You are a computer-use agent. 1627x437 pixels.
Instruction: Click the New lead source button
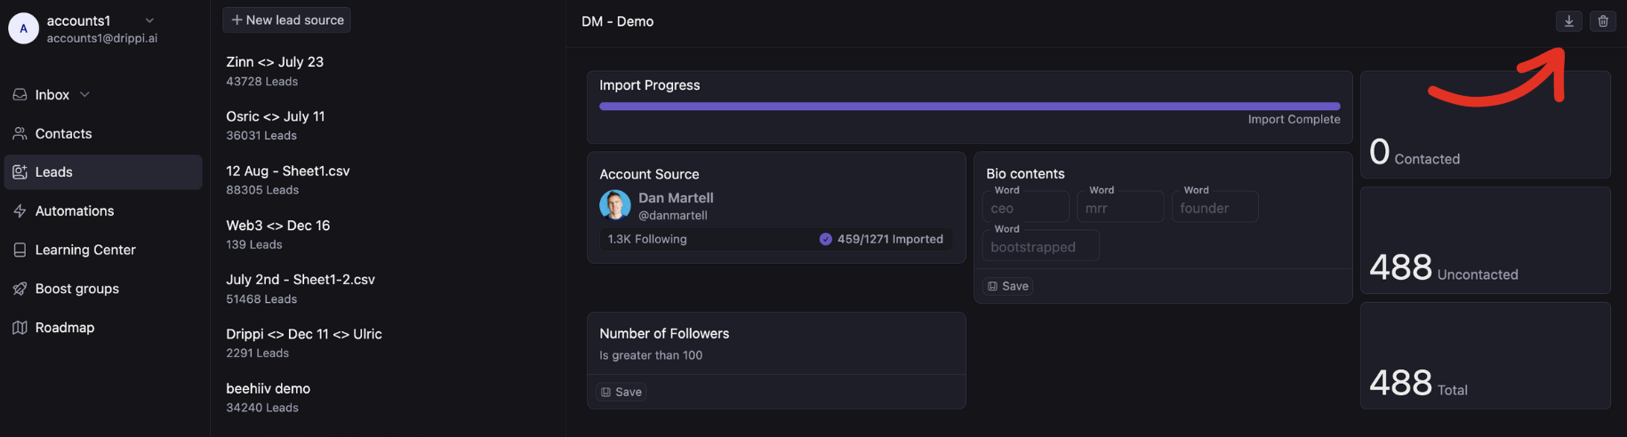coord(286,20)
